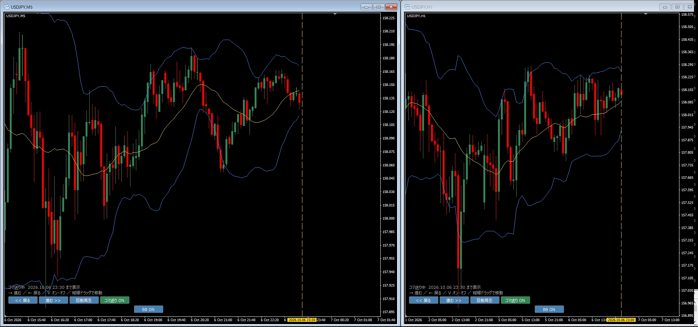Toggle BB ON in the M5 chart

pos(148,310)
